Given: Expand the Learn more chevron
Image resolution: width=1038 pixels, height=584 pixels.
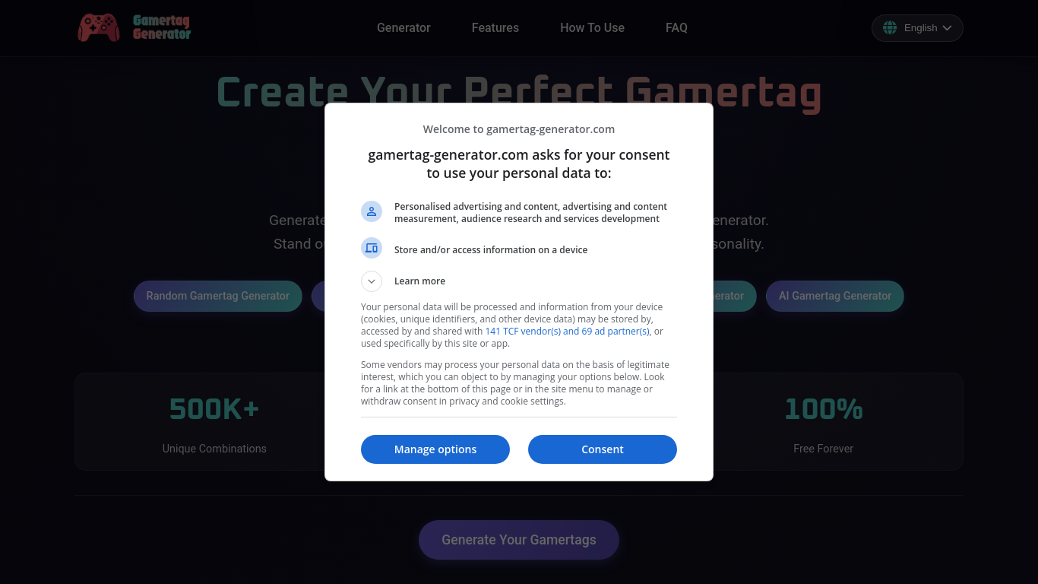Looking at the screenshot, I should pyautogui.click(x=372, y=281).
